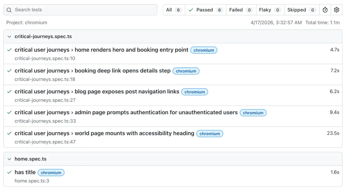The width and height of the screenshot is (347, 191).
Task: Click chromium tag on admin page test
Action: click(253, 113)
